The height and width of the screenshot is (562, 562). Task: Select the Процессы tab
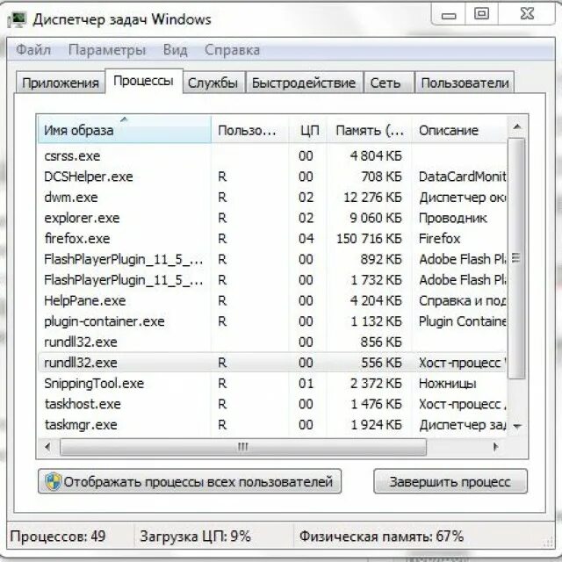[143, 81]
